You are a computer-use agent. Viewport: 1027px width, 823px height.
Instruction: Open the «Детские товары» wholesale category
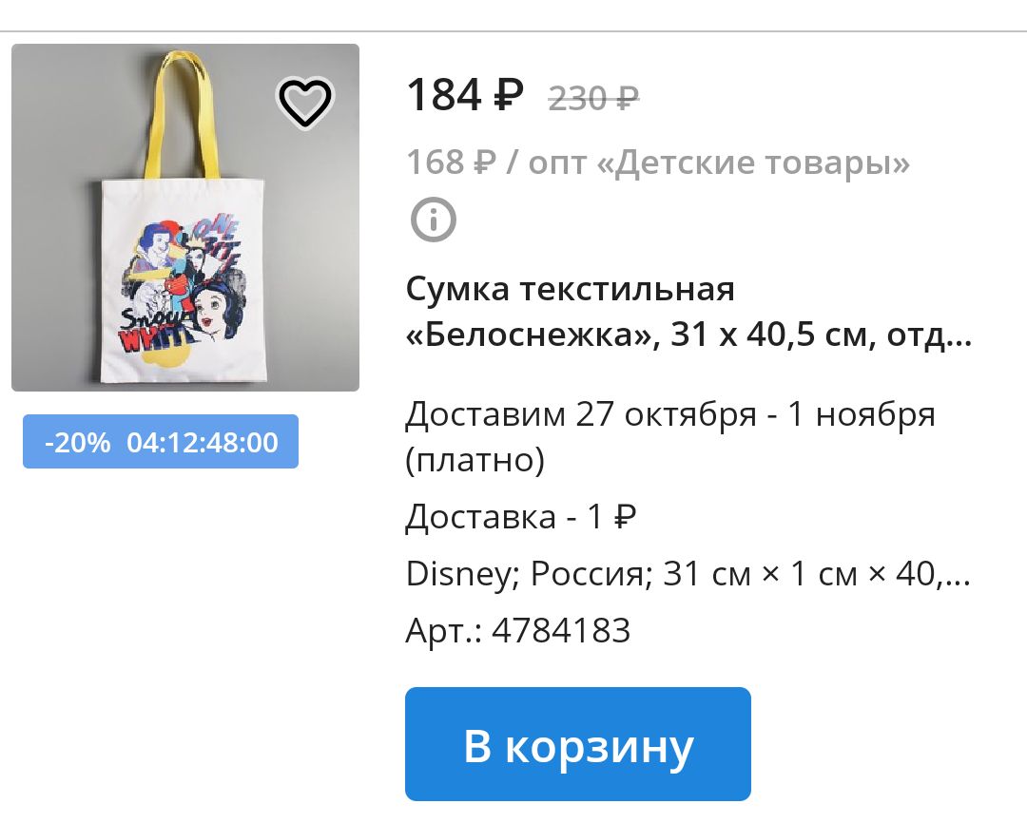point(753,163)
